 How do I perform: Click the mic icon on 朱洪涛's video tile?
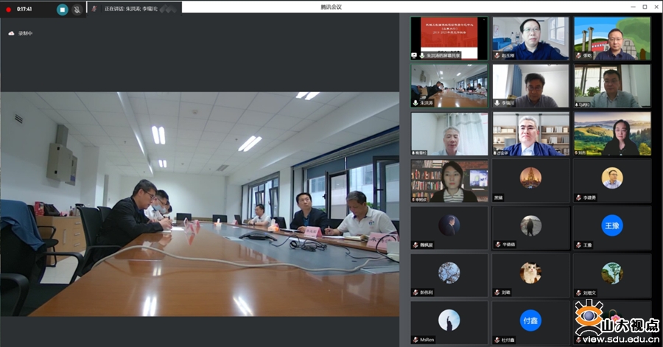tap(416, 103)
